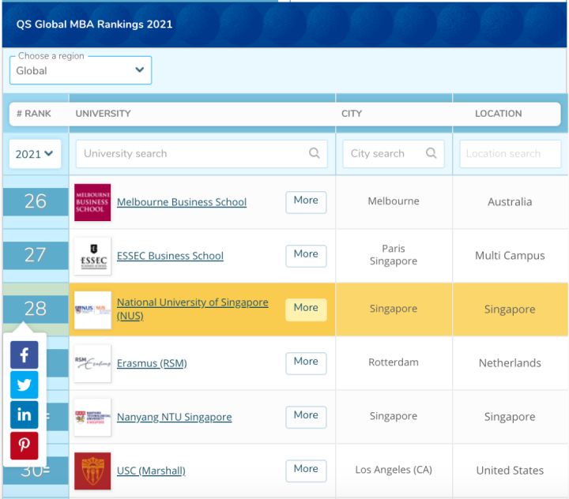Share via Twitter bird icon
The width and height of the screenshot is (569, 499).
pyautogui.click(x=24, y=385)
